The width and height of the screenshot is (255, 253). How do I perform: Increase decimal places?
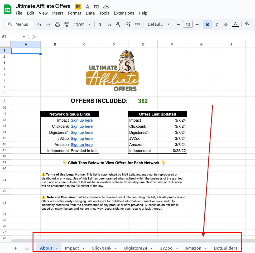[128, 24]
